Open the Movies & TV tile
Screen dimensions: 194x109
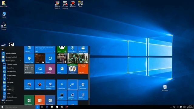click(x=83, y=49)
